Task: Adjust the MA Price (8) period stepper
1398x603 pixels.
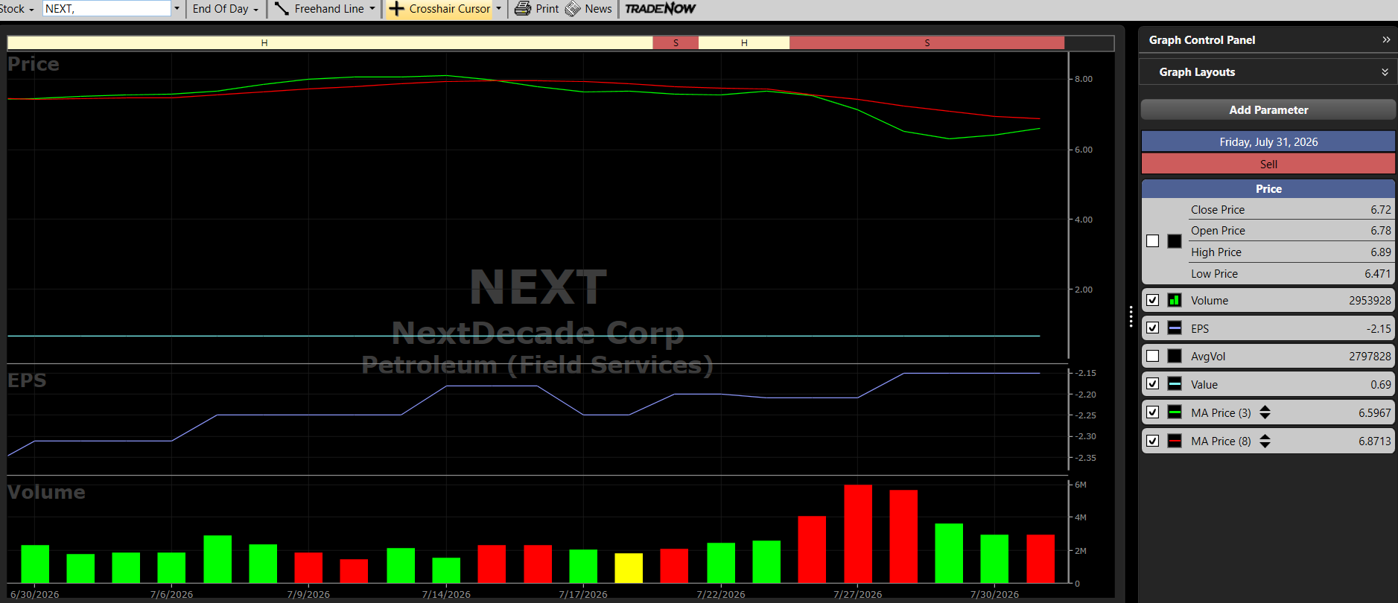Action: [1265, 441]
